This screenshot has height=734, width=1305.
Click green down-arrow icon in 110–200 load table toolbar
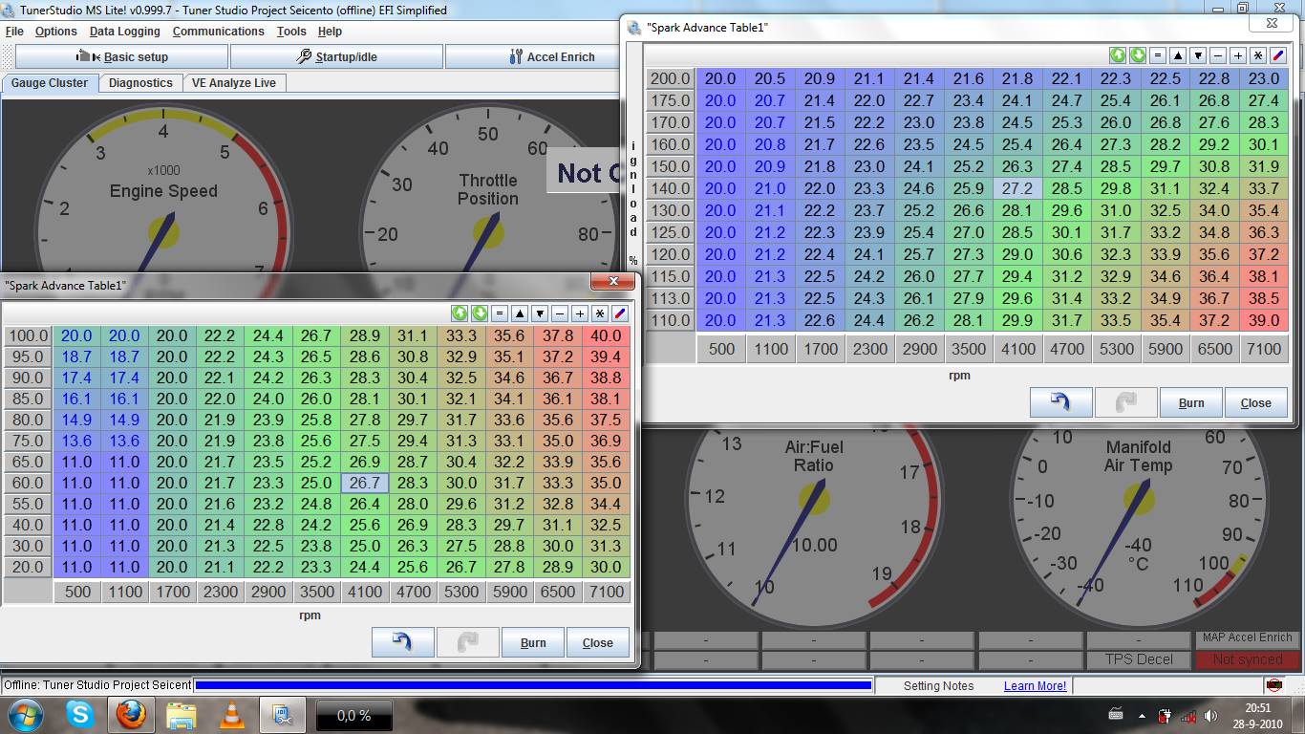1137,55
